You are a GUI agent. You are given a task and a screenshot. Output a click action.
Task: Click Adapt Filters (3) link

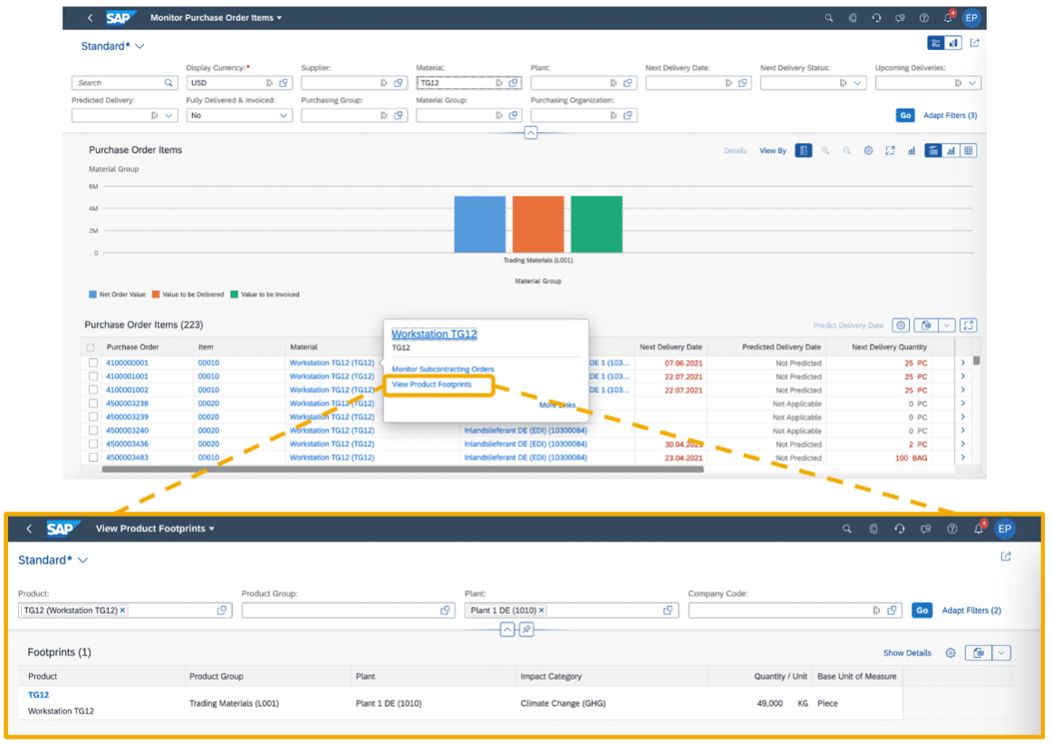click(950, 116)
